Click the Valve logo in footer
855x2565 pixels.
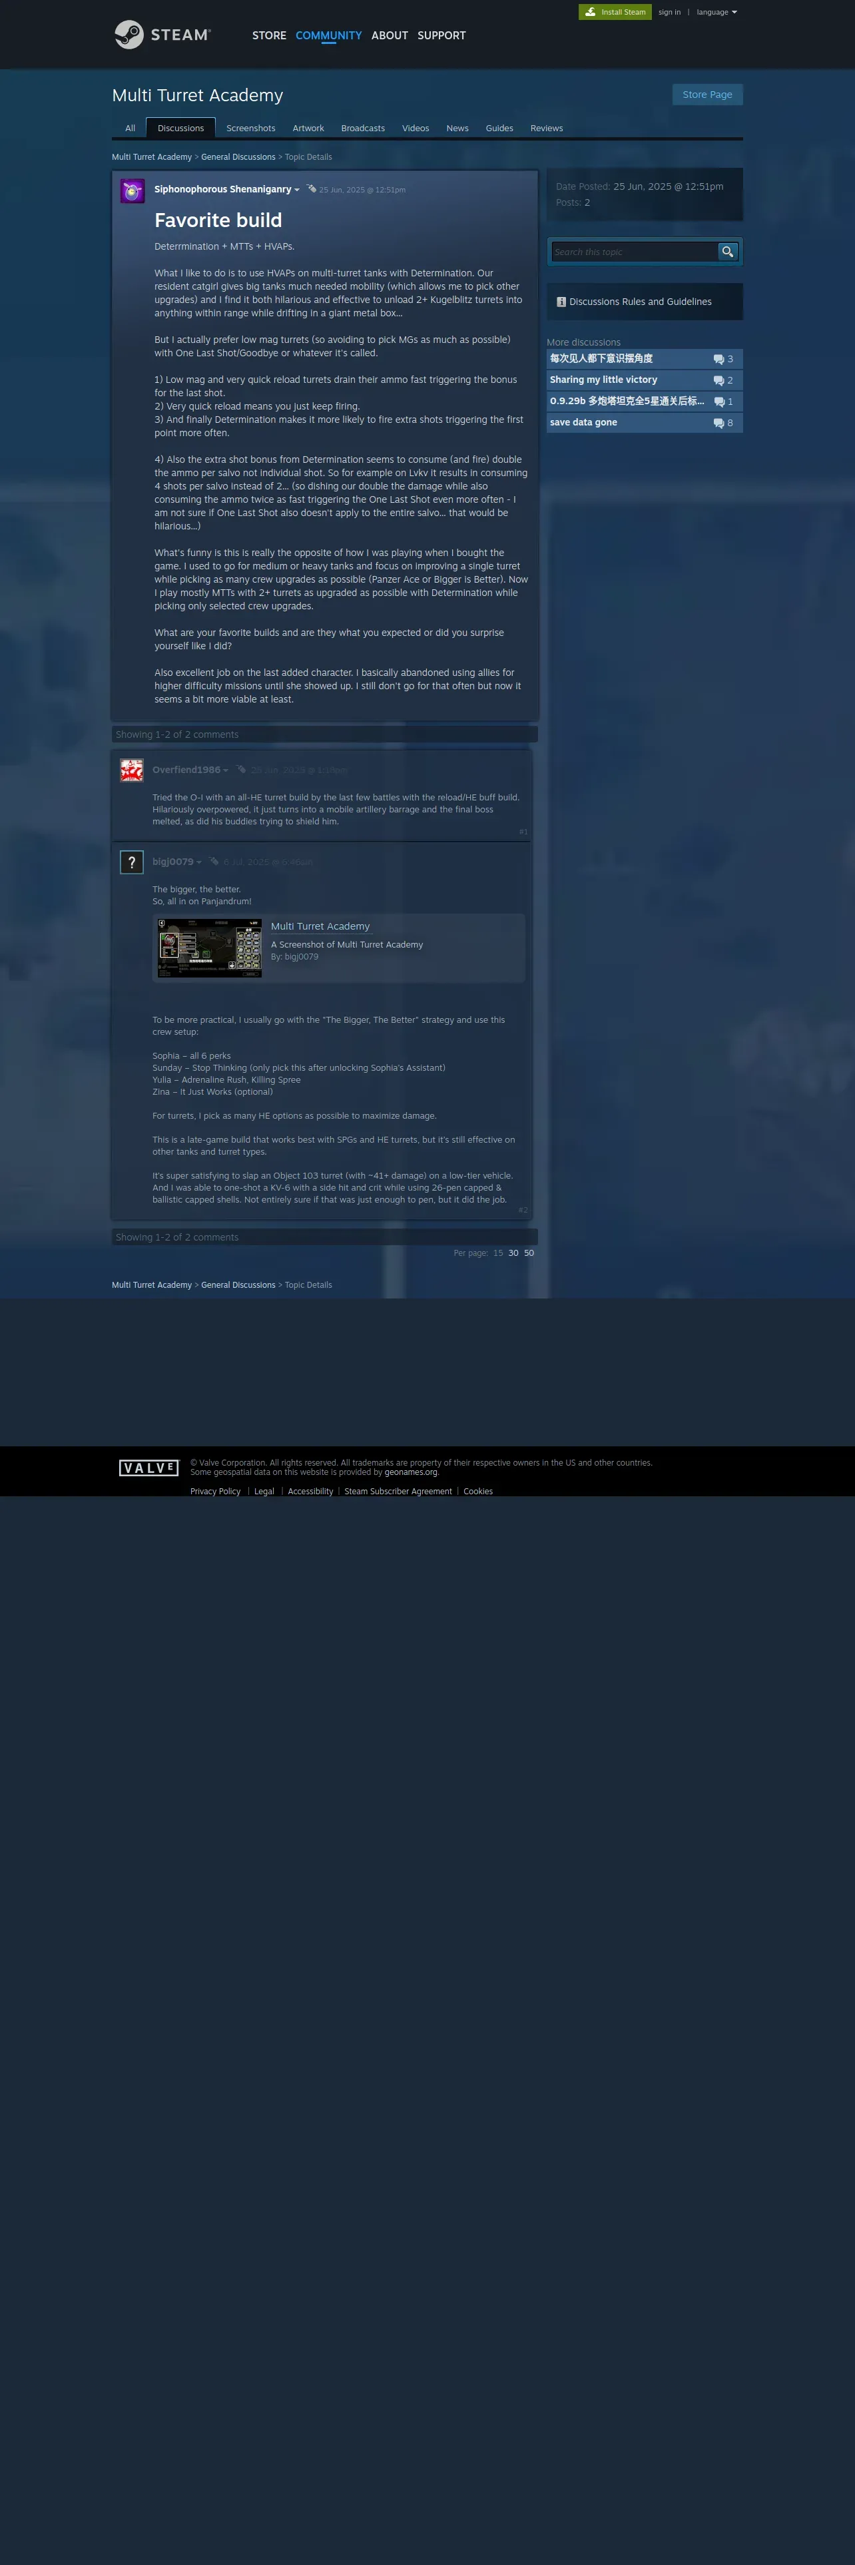[148, 1468]
